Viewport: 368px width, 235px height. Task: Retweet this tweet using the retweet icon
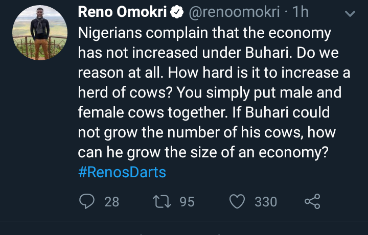(163, 201)
